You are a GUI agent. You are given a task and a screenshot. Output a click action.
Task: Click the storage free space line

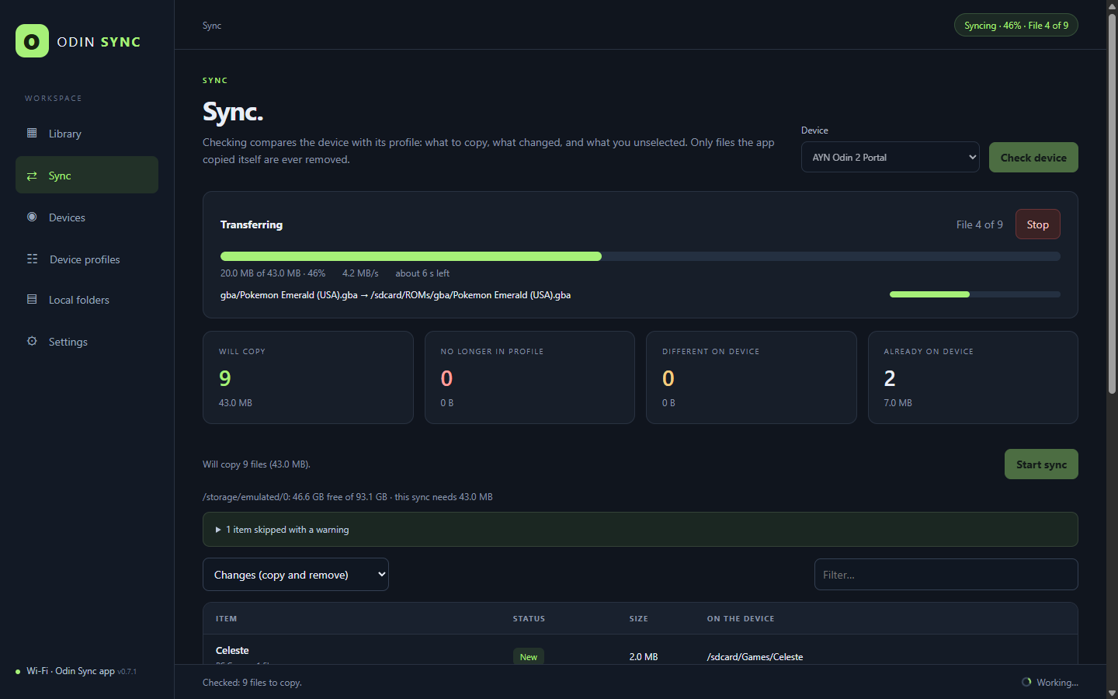point(348,497)
